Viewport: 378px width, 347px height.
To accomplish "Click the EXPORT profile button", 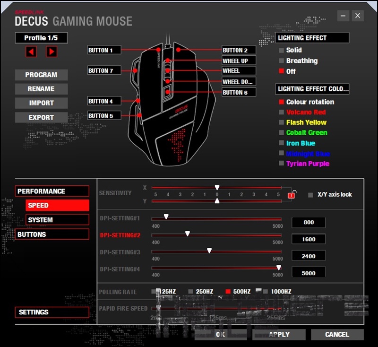I will coord(41,117).
